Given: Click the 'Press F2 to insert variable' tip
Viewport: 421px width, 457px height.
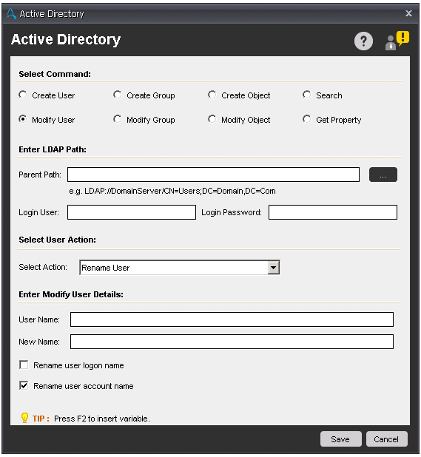Looking at the screenshot, I should tap(102, 419).
